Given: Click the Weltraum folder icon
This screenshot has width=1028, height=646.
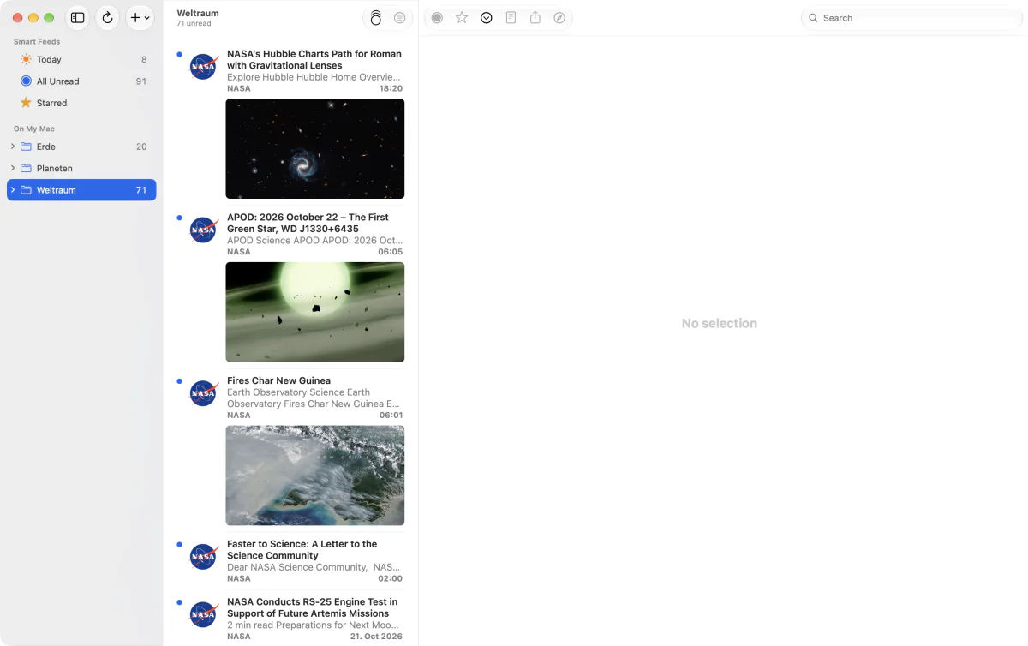Looking at the screenshot, I should 26,190.
